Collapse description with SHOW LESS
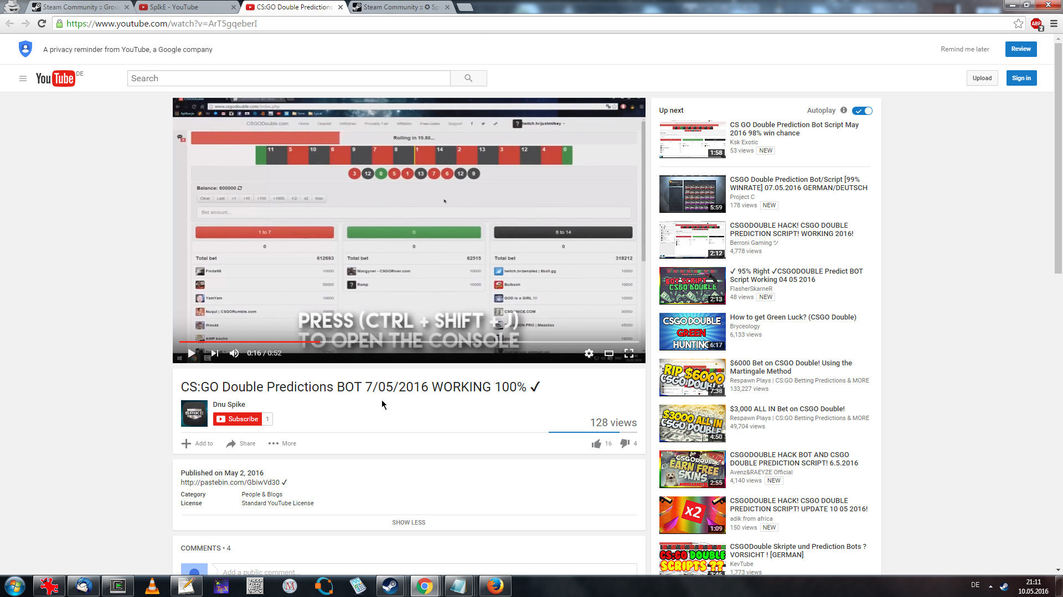 (x=409, y=522)
